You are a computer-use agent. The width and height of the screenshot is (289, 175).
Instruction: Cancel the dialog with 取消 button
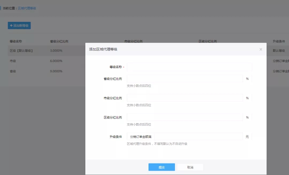click(190, 167)
